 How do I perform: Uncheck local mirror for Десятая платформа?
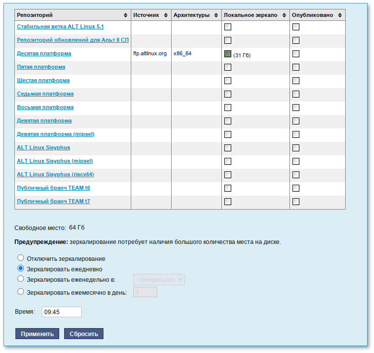[x=228, y=54]
